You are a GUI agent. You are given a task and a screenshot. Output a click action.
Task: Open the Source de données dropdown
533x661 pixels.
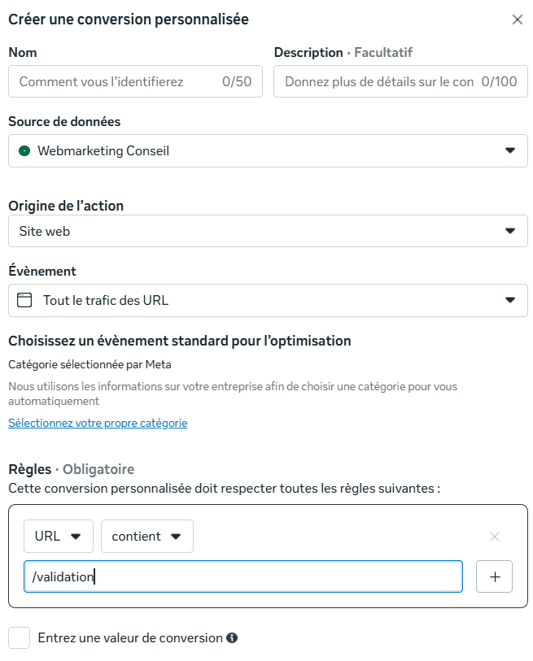click(x=267, y=150)
